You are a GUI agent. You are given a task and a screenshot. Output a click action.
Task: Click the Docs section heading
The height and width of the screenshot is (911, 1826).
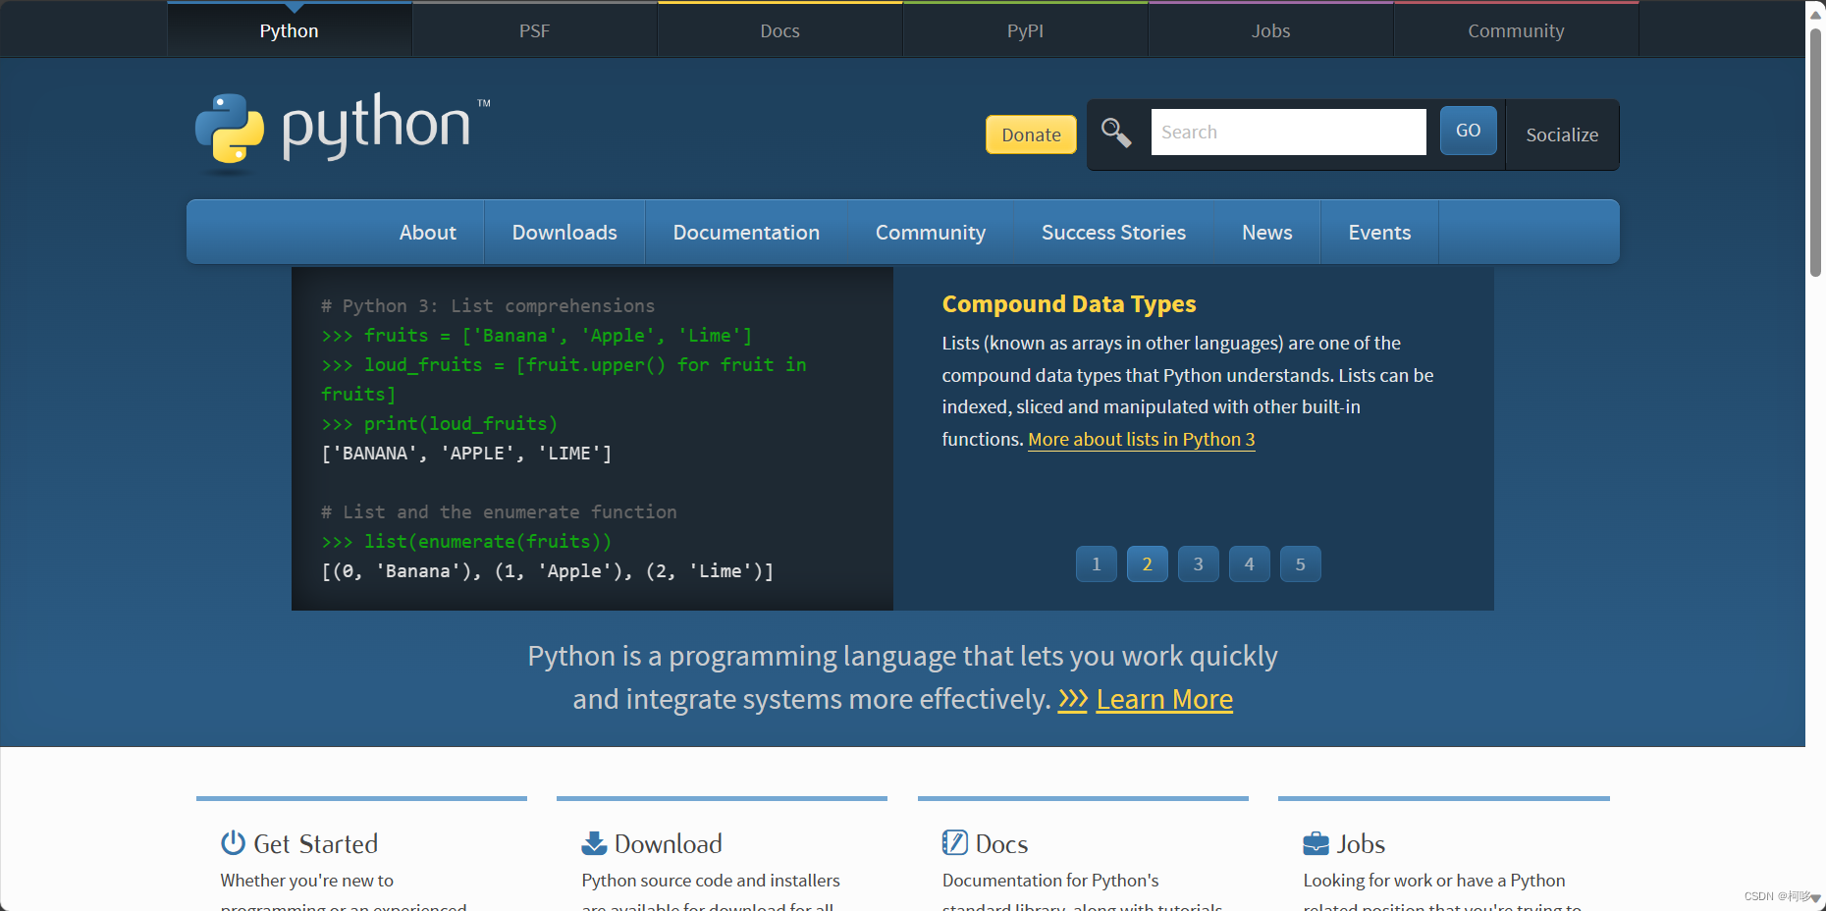point(1002,844)
